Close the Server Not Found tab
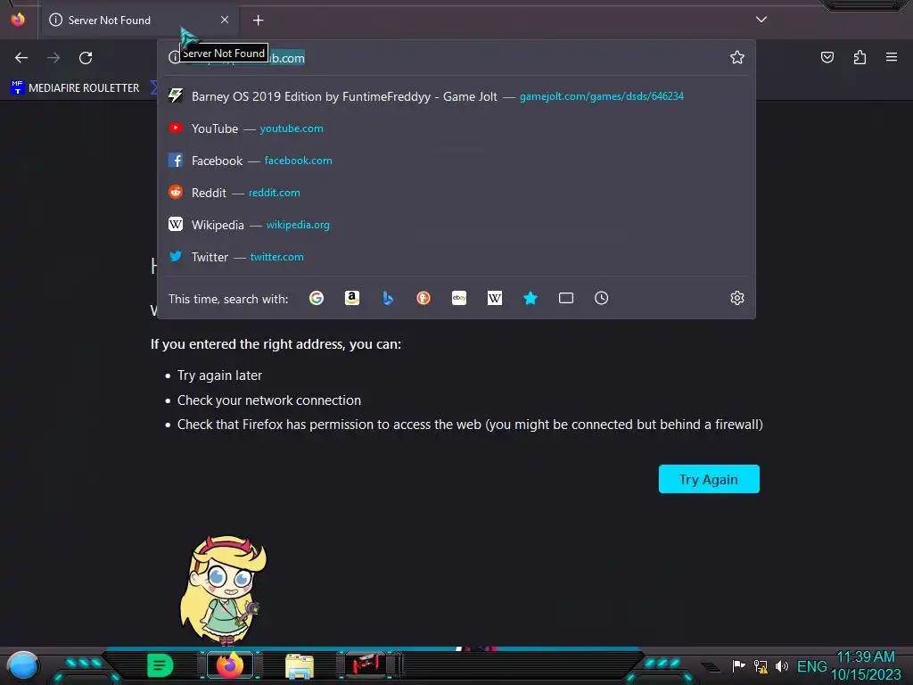Image resolution: width=913 pixels, height=685 pixels. coord(225,20)
